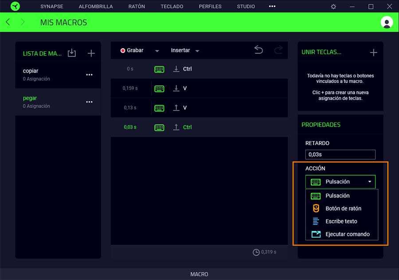The image size is (399, 280).
Task: Select the 0,159 s V key-down row
Action: coord(199,88)
